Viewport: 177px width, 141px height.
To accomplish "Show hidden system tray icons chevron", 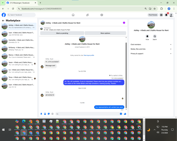I will pyautogui.click(x=154, y=130).
